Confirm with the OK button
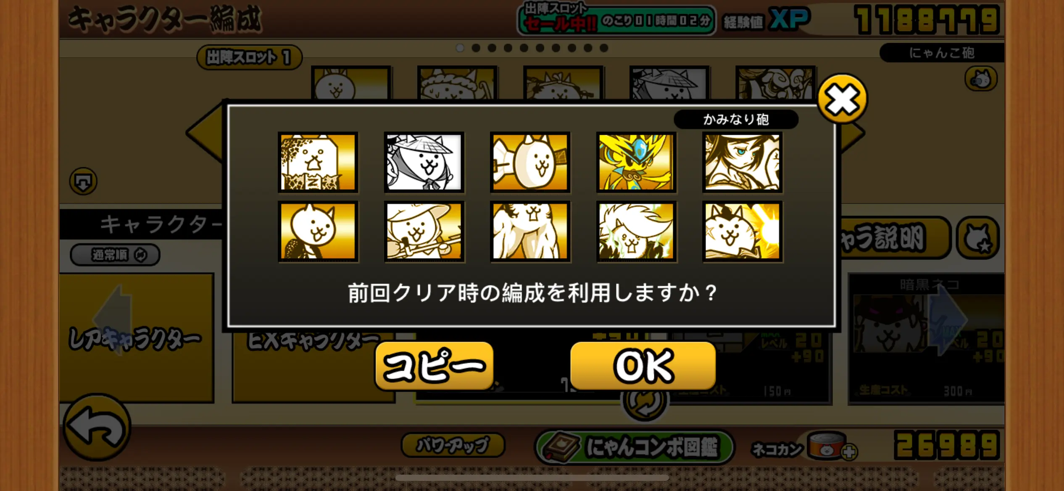 coord(643,366)
